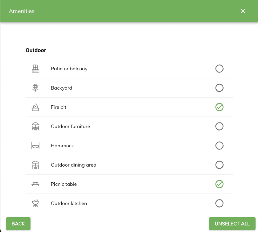The image size is (258, 232).
Task: Enable the Patio or balcony amenity
Action: click(x=219, y=69)
